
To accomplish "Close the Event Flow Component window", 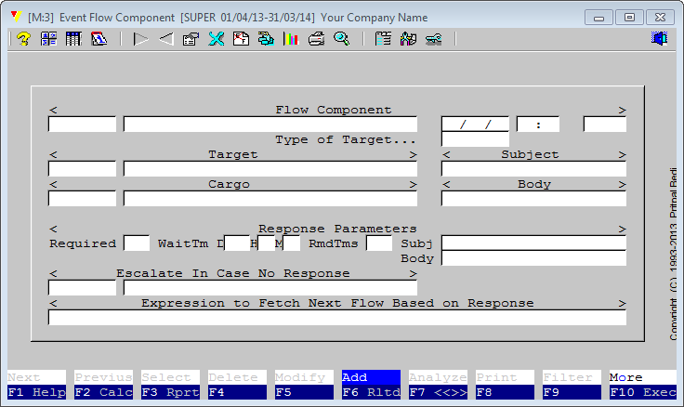I will 660,18.
